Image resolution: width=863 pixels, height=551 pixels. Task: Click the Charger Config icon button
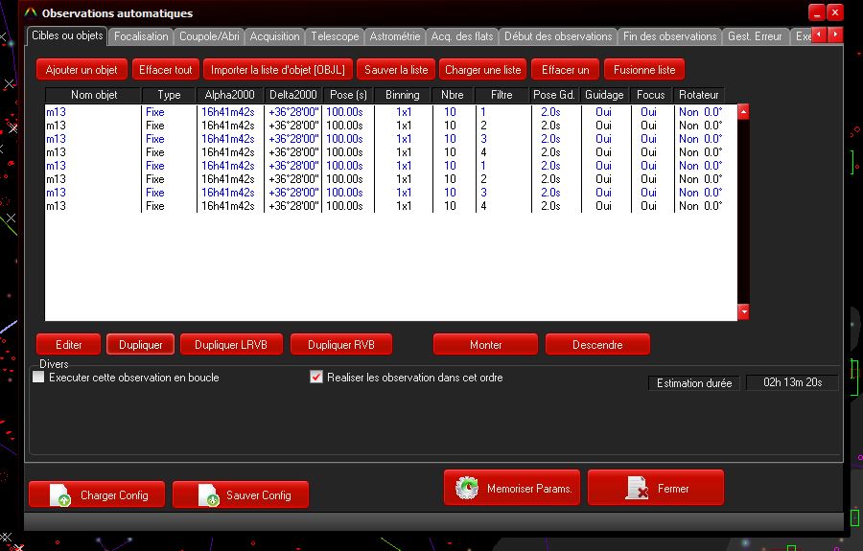click(x=96, y=494)
